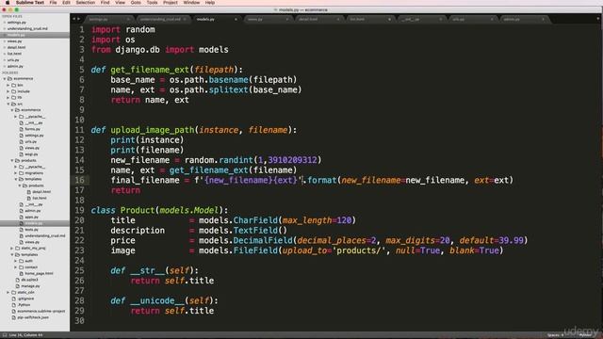
Task: Expand the lib folder arrow
Action: tap(8, 98)
